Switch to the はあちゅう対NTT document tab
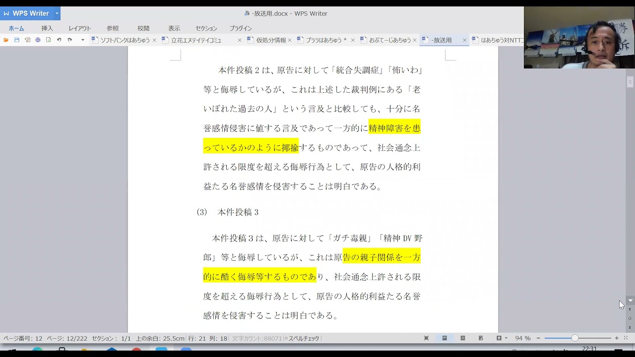635x357 pixels. pyautogui.click(x=497, y=40)
